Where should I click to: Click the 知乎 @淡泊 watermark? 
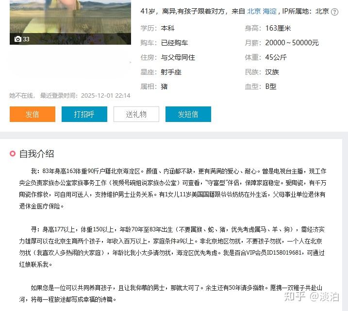pyautogui.click(x=312, y=296)
